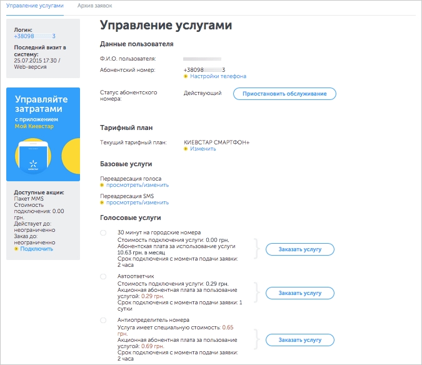Image resolution: width=422 pixels, height=365 pixels.
Task: Click the КИЕВСТАР СМАРТФОН+ tariff name
Action: point(217,142)
